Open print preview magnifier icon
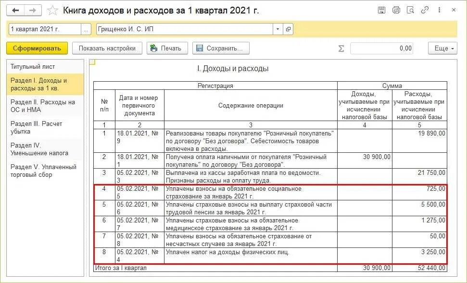 (x=410, y=10)
